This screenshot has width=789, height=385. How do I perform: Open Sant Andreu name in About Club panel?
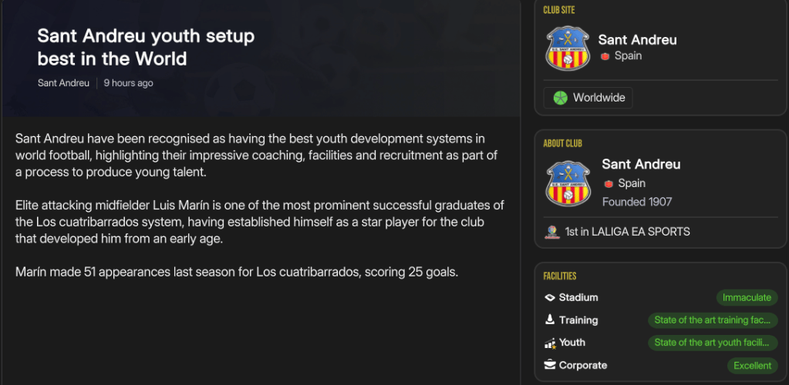pos(641,164)
